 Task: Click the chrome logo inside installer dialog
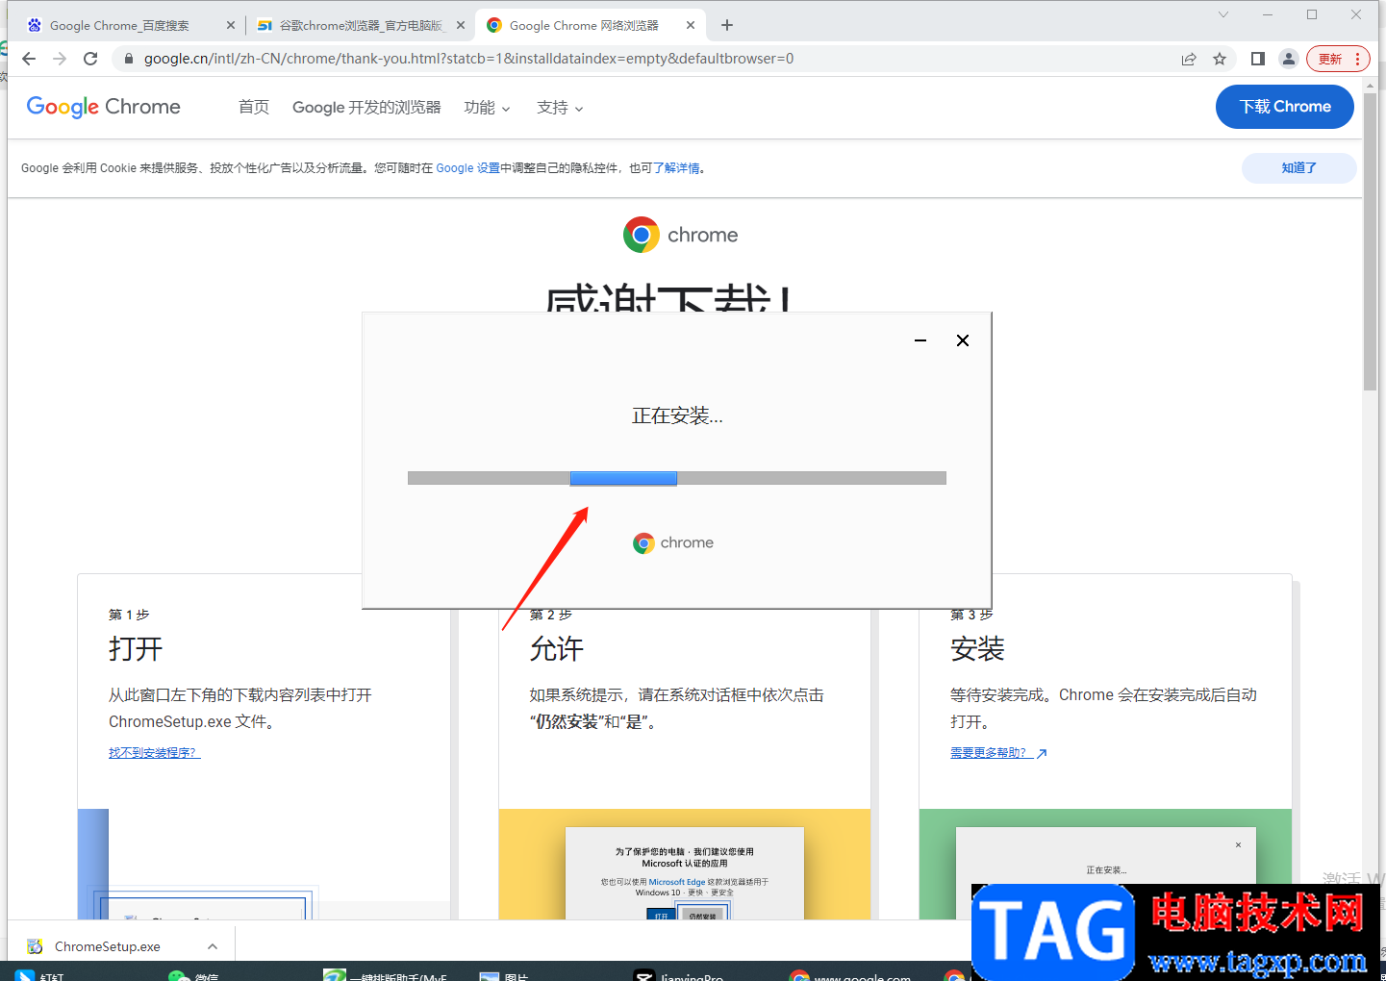tap(673, 543)
